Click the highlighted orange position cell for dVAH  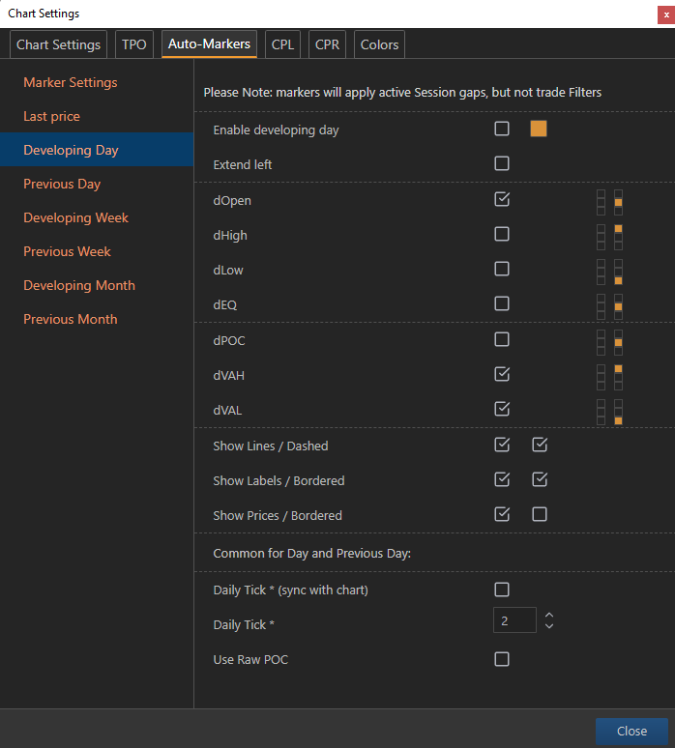tap(618, 369)
